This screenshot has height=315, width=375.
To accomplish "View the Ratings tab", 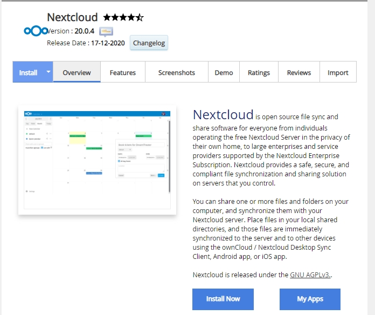I will tap(259, 72).
